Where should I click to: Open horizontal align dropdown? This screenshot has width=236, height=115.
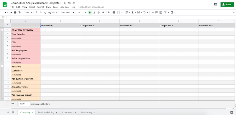pos(127,13)
